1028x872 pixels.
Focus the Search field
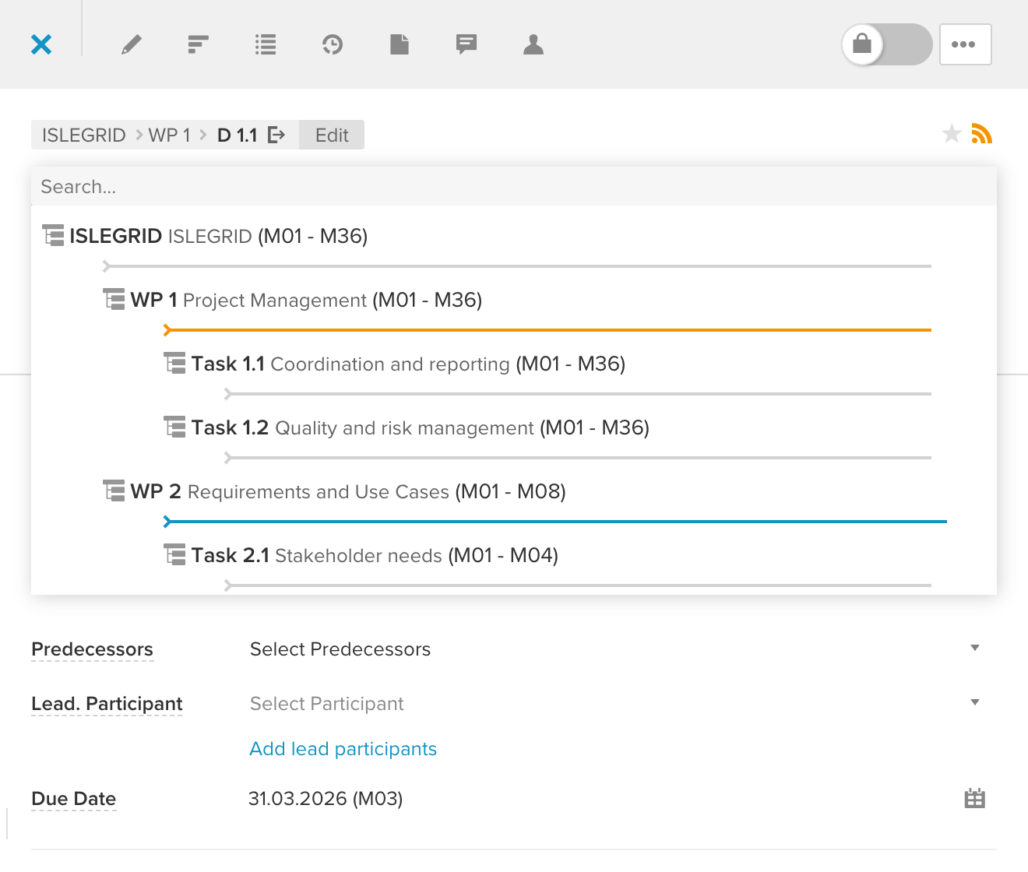(514, 187)
